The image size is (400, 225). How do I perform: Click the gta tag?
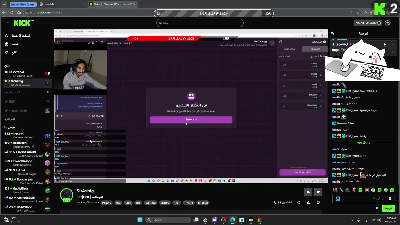pos(118,202)
